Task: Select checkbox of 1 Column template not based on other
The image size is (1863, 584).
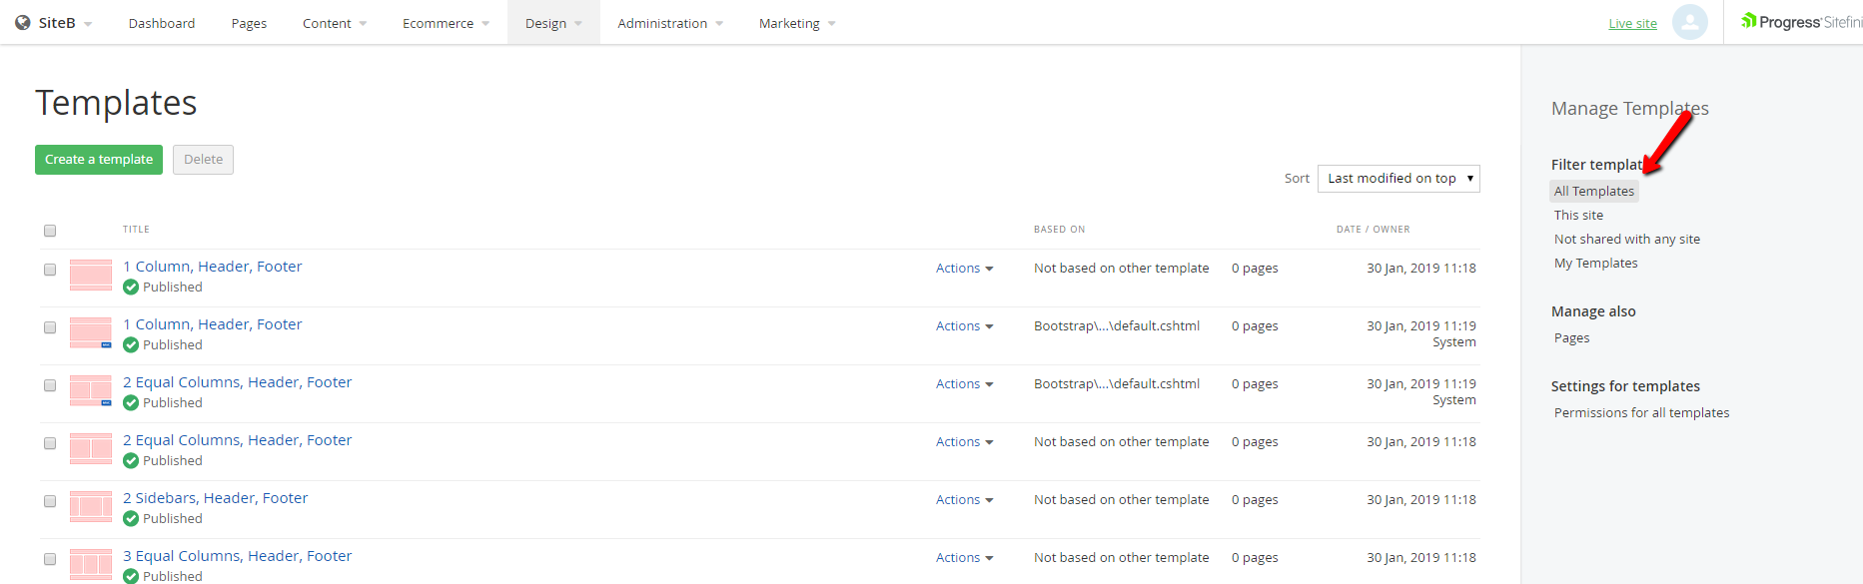Action: (50, 270)
